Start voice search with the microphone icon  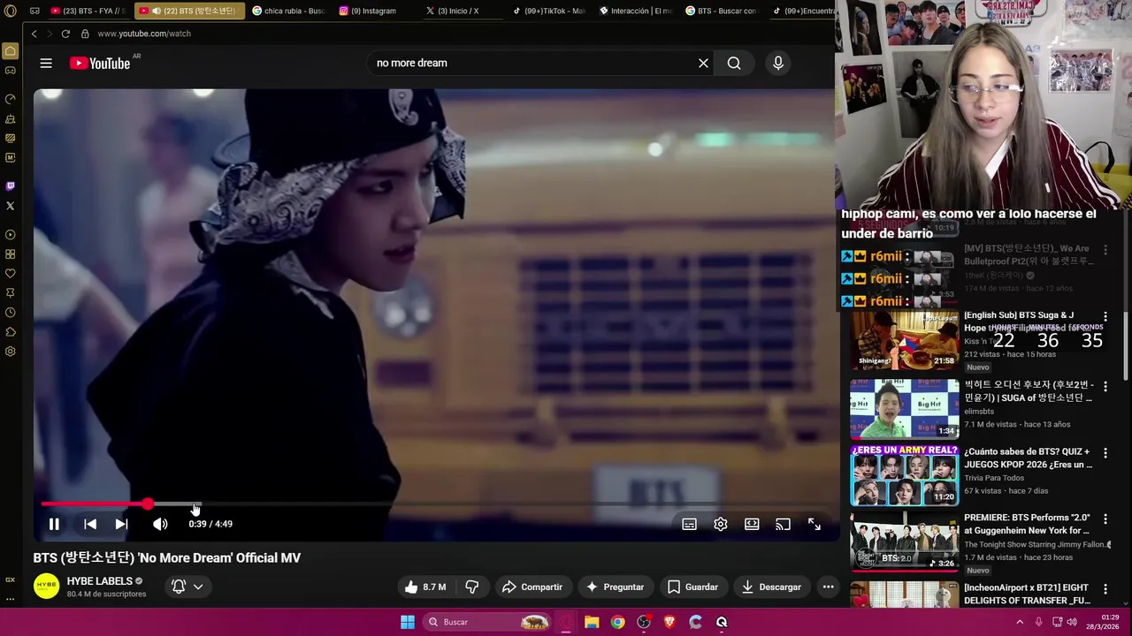(x=778, y=63)
